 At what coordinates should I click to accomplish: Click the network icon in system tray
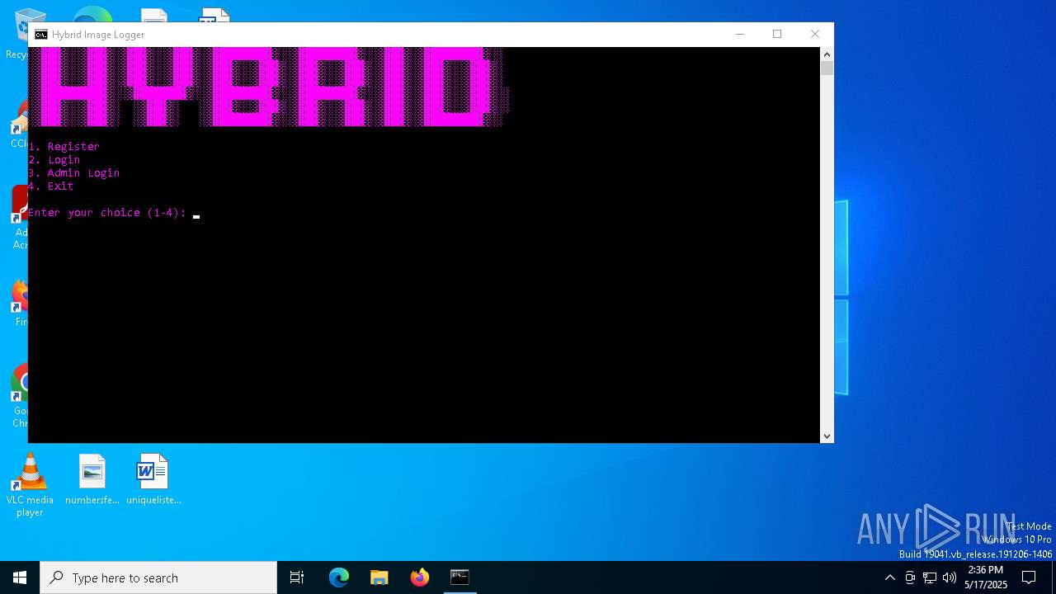[x=930, y=577]
